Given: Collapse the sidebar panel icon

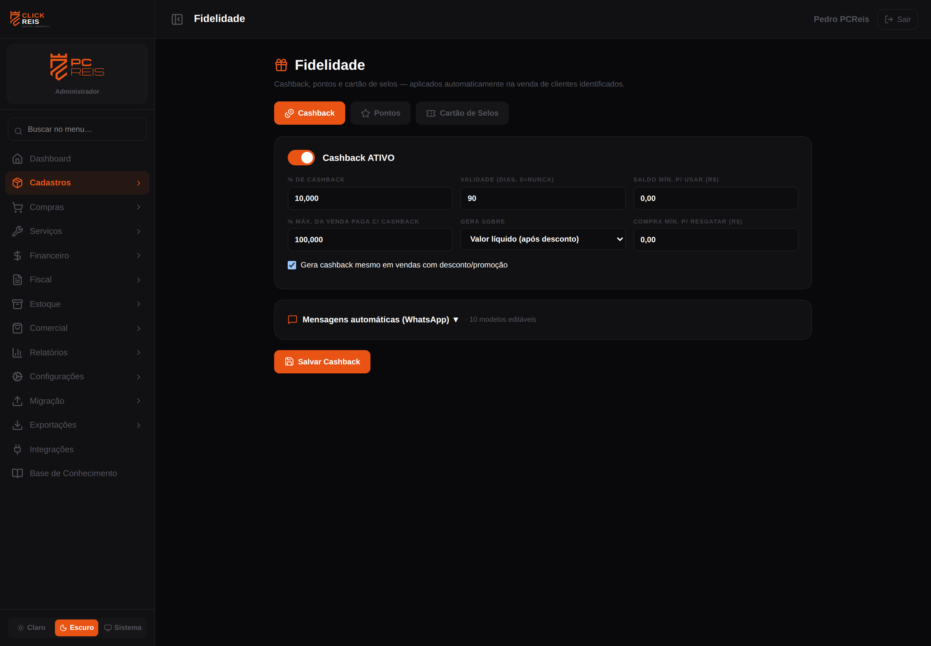Looking at the screenshot, I should coord(177,19).
